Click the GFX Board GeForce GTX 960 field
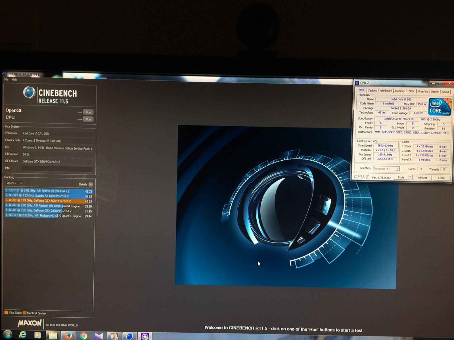 point(57,162)
